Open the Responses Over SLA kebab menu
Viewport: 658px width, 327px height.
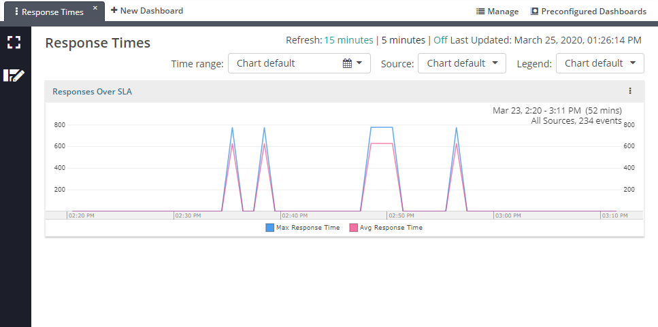tap(630, 91)
